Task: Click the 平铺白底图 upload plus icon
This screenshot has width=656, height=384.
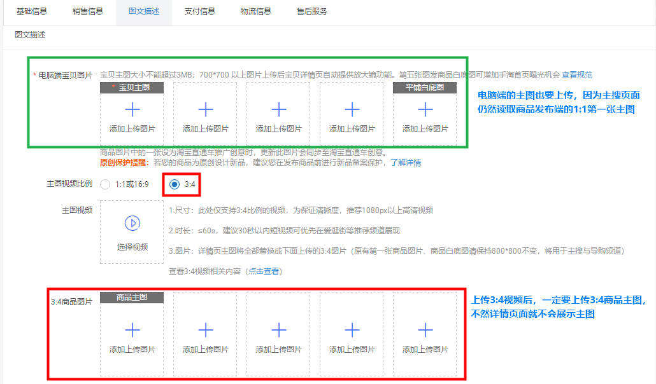Action: (424, 109)
